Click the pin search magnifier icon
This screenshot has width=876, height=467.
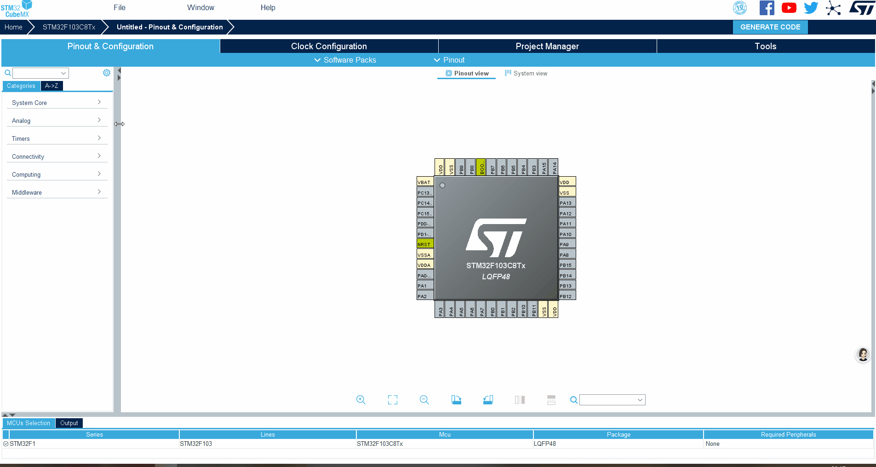tap(574, 400)
